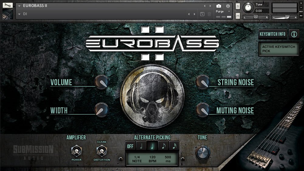Open KEYSWITCH INFO panel
The height and width of the screenshot is (171, 304).
(x=272, y=34)
